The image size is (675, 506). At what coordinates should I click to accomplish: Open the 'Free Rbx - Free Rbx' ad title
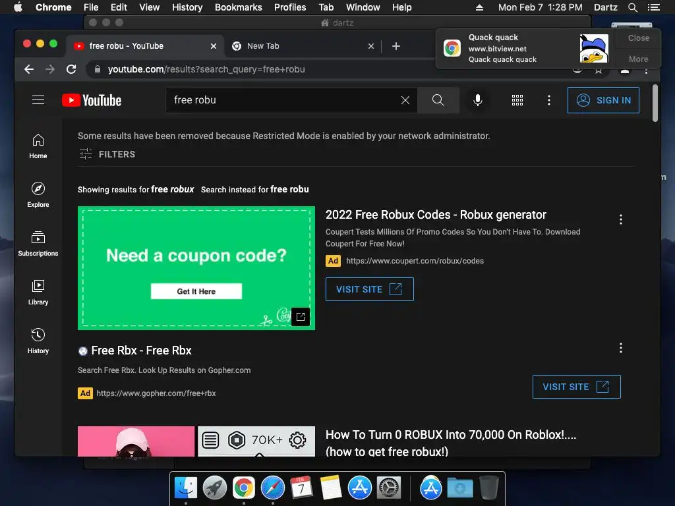pyautogui.click(x=141, y=351)
